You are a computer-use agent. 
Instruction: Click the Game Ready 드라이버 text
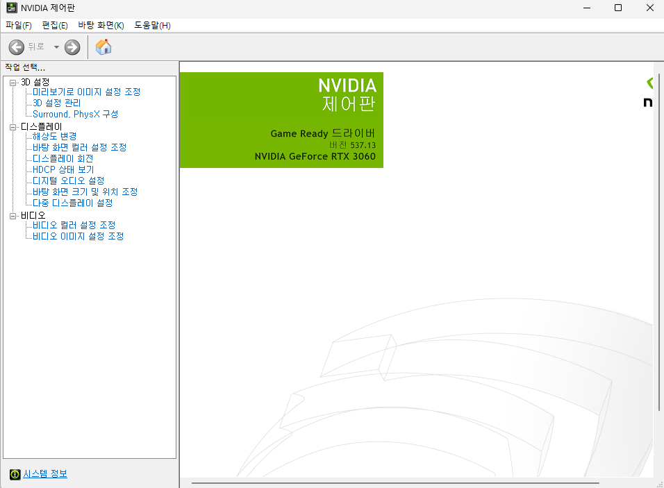pyautogui.click(x=323, y=133)
